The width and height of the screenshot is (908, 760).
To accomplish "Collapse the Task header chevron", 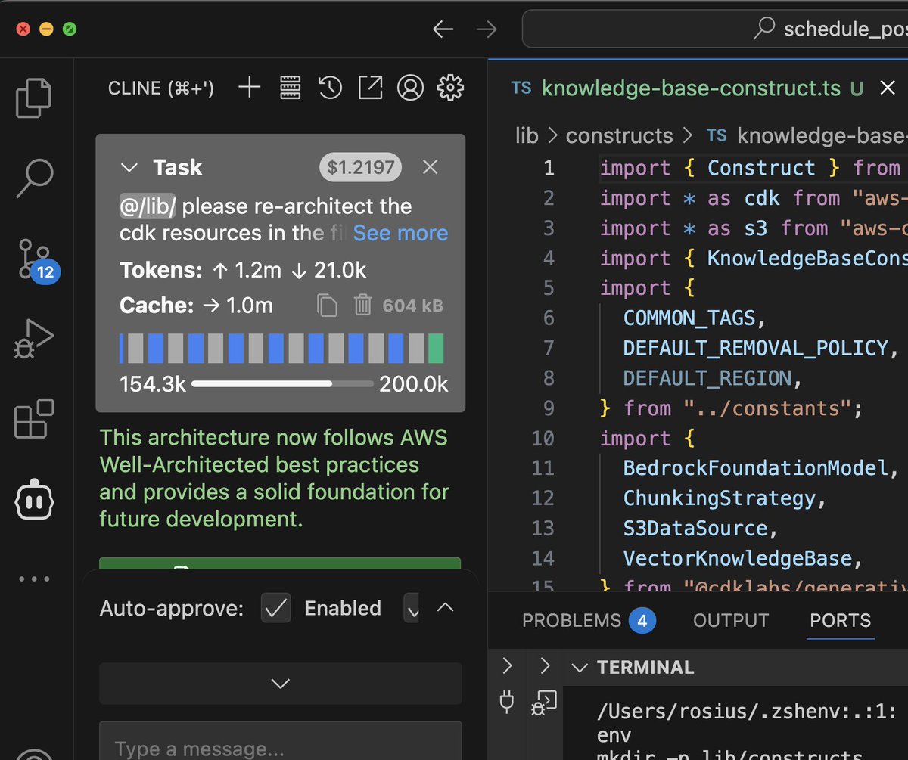I will (x=129, y=167).
